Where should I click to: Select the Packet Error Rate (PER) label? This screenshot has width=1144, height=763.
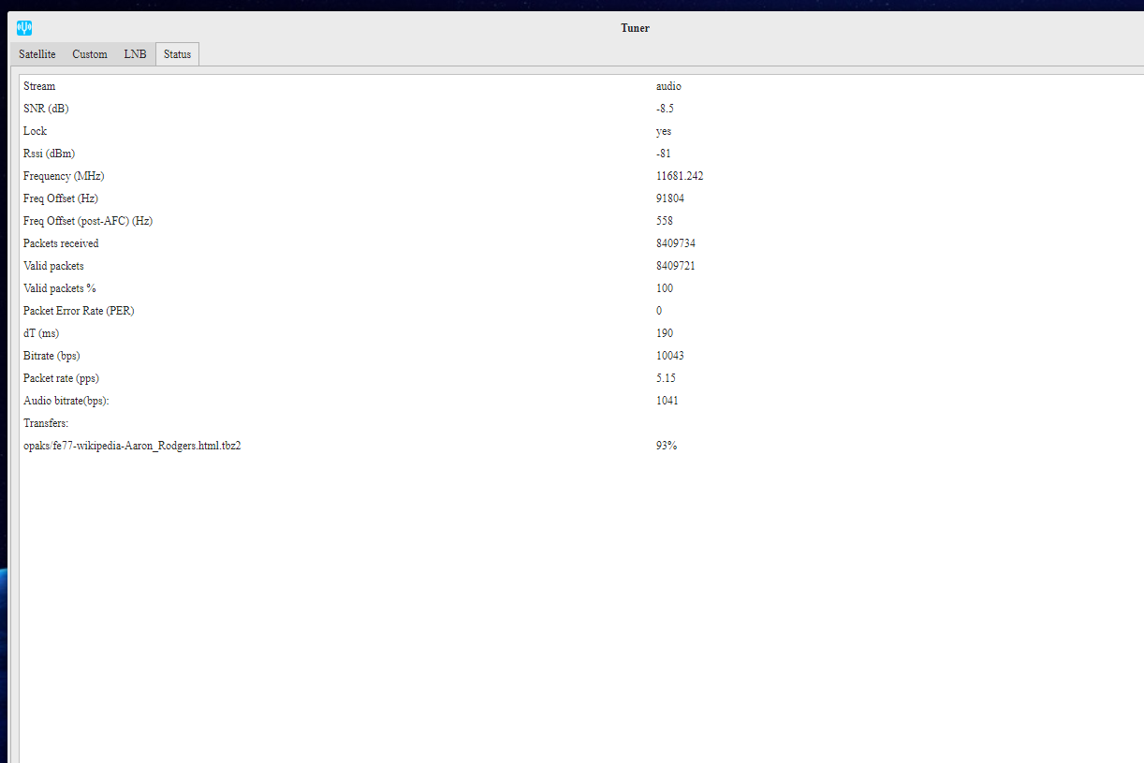click(x=79, y=311)
